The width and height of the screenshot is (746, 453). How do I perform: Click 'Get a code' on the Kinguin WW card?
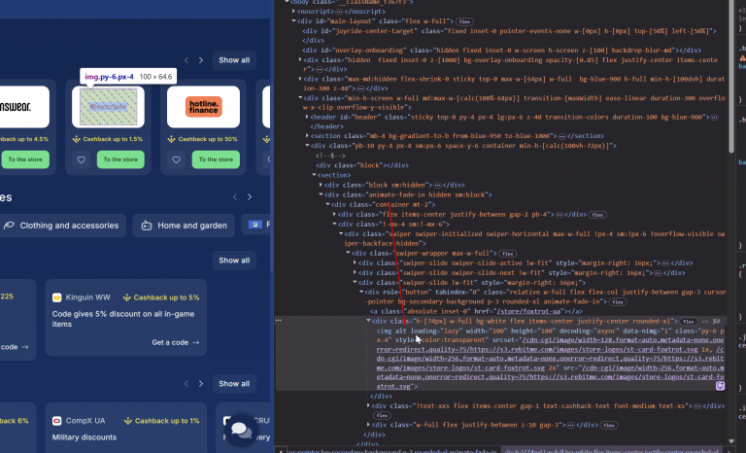[176, 342]
